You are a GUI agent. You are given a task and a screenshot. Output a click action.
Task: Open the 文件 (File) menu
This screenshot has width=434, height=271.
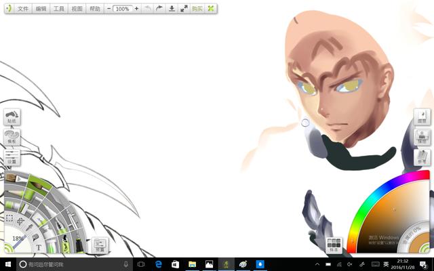(x=23, y=9)
